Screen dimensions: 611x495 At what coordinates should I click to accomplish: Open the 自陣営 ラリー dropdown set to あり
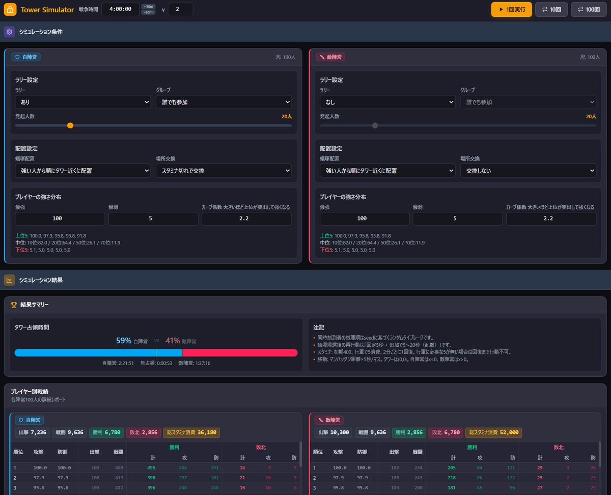82,102
